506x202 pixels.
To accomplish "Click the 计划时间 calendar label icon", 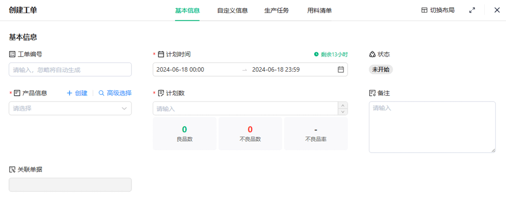I will pyautogui.click(x=161, y=54).
